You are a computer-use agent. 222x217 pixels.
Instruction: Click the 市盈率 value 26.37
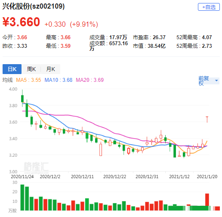click(159, 37)
